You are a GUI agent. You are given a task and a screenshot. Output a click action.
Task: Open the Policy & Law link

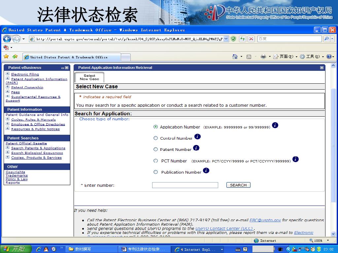(17, 179)
